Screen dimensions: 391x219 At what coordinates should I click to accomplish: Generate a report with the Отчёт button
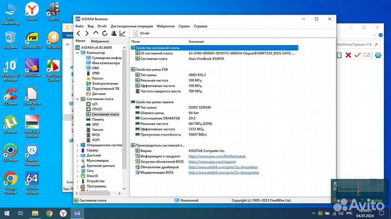click(x=141, y=33)
